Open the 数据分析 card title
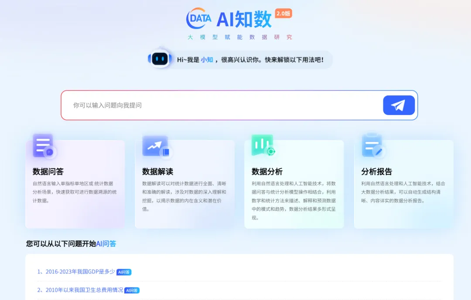Image resolution: width=471 pixels, height=300 pixels. [267, 172]
